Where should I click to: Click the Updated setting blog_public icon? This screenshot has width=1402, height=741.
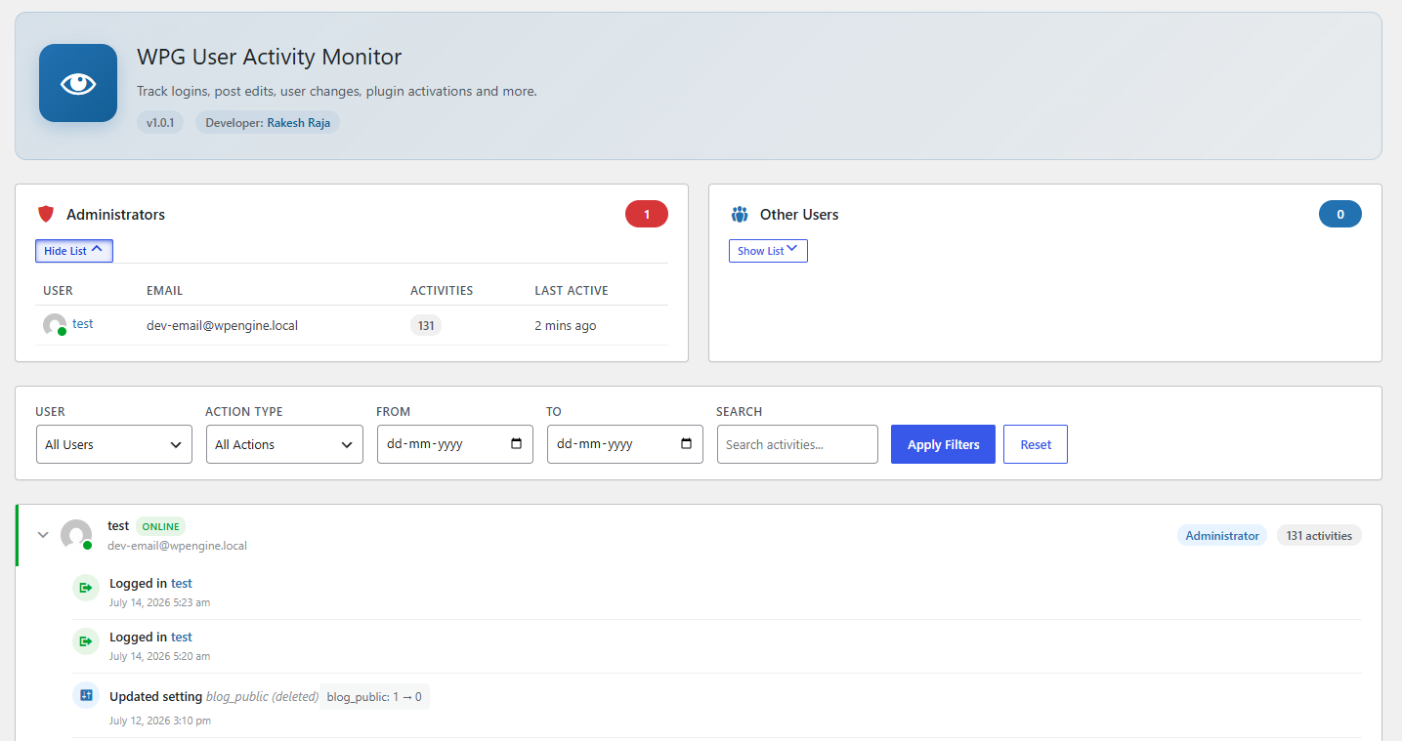pyautogui.click(x=86, y=695)
